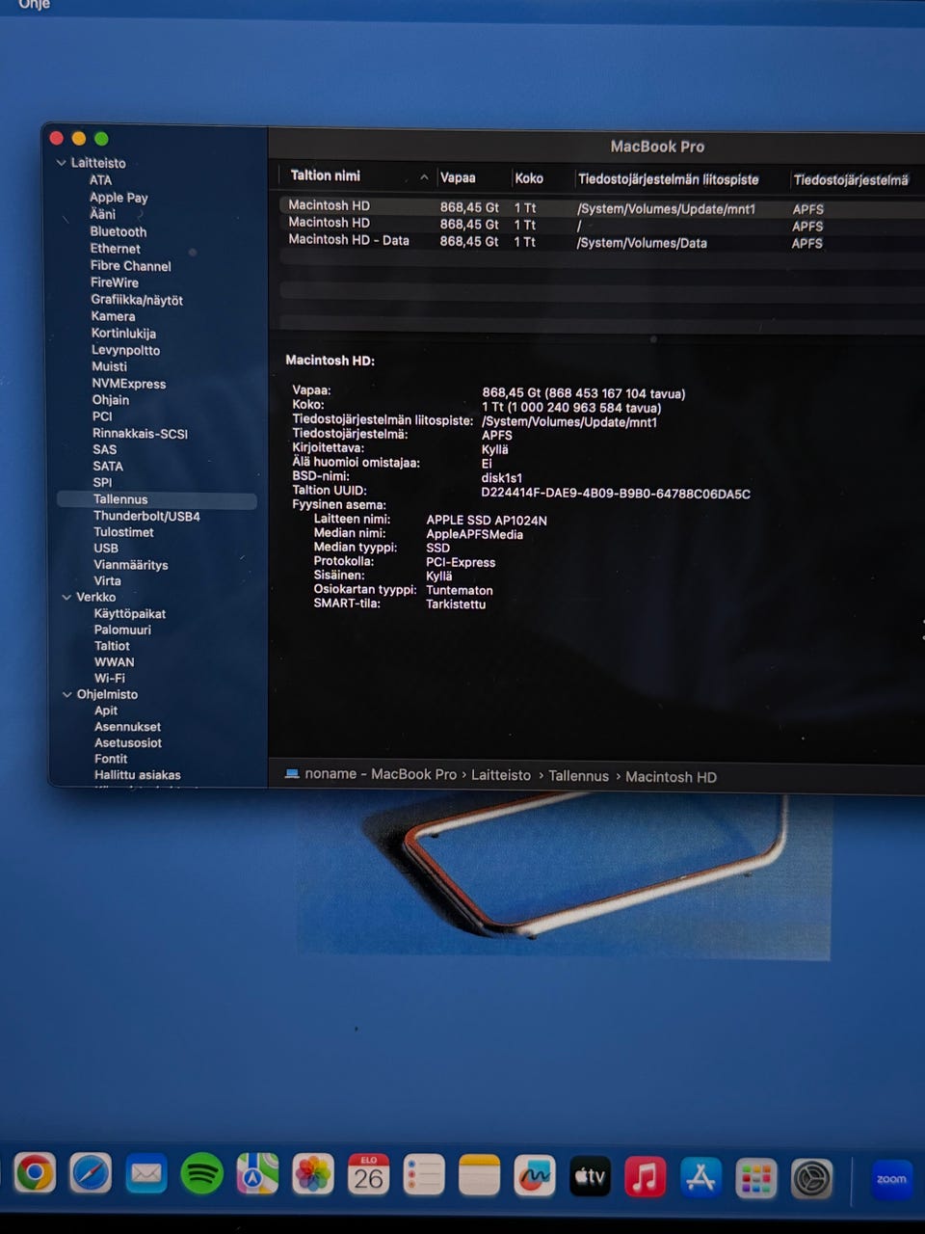Screen dimensions: 925x1234
Task: Select Wi-Fi under Verkko
Action: click(x=110, y=678)
